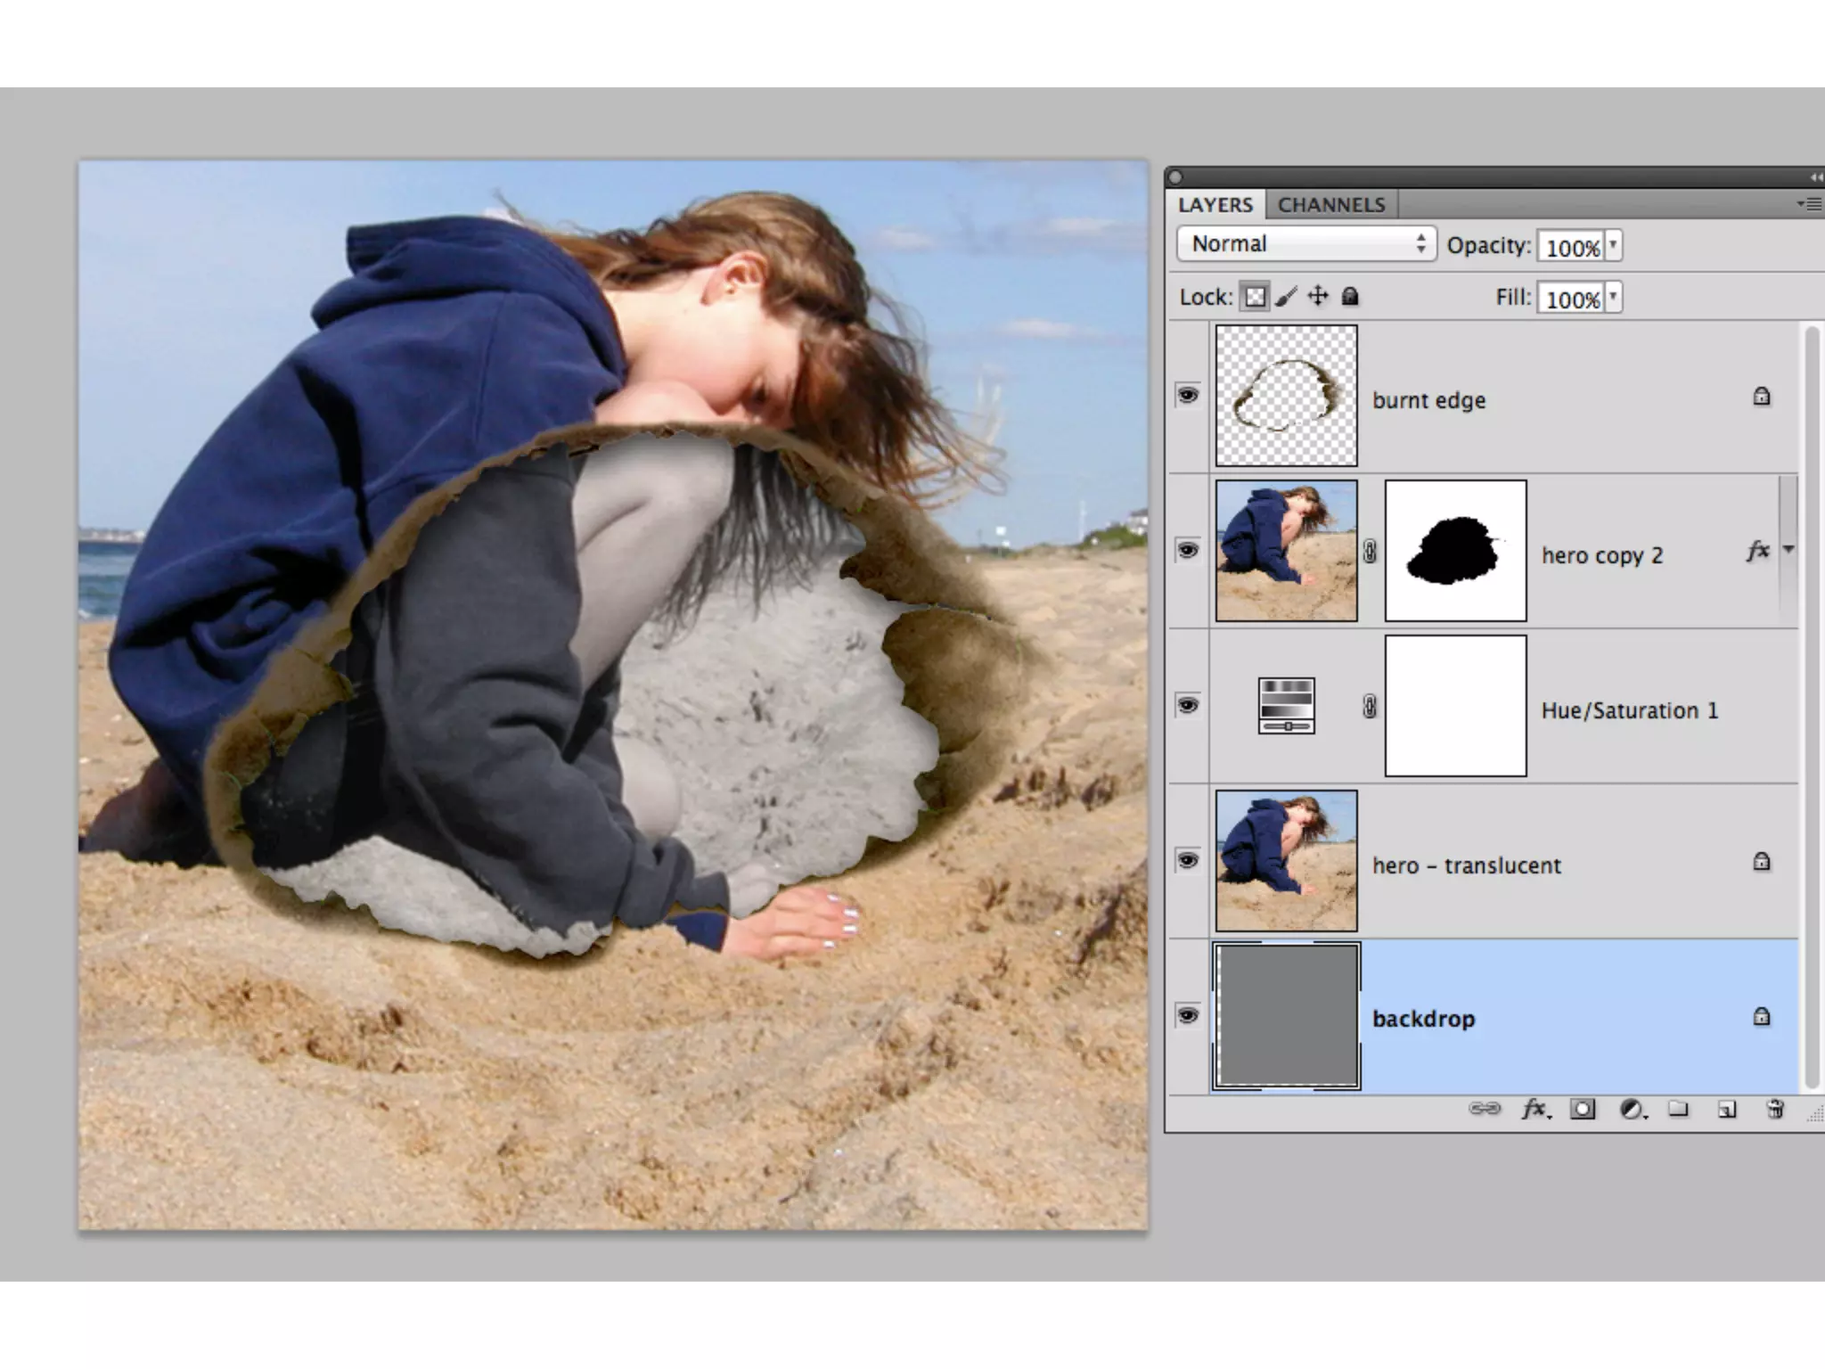The height and width of the screenshot is (1369, 1825).
Task: Open the Layers panel options menu
Action: click(1807, 205)
